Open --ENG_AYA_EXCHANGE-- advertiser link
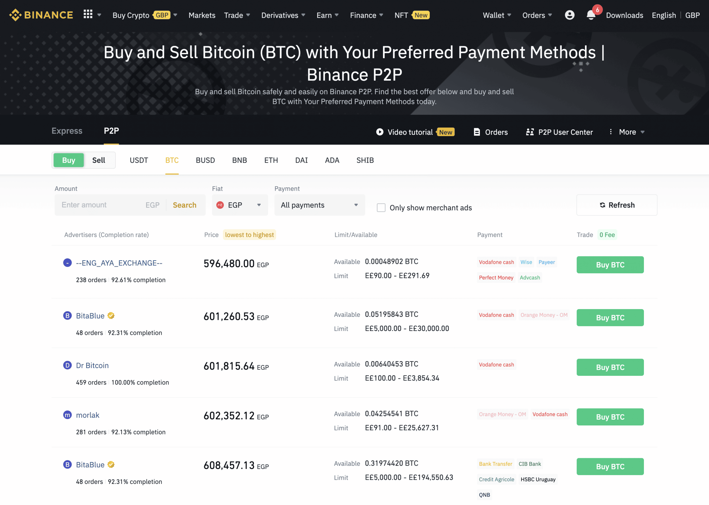The image size is (709, 505). [x=119, y=263]
